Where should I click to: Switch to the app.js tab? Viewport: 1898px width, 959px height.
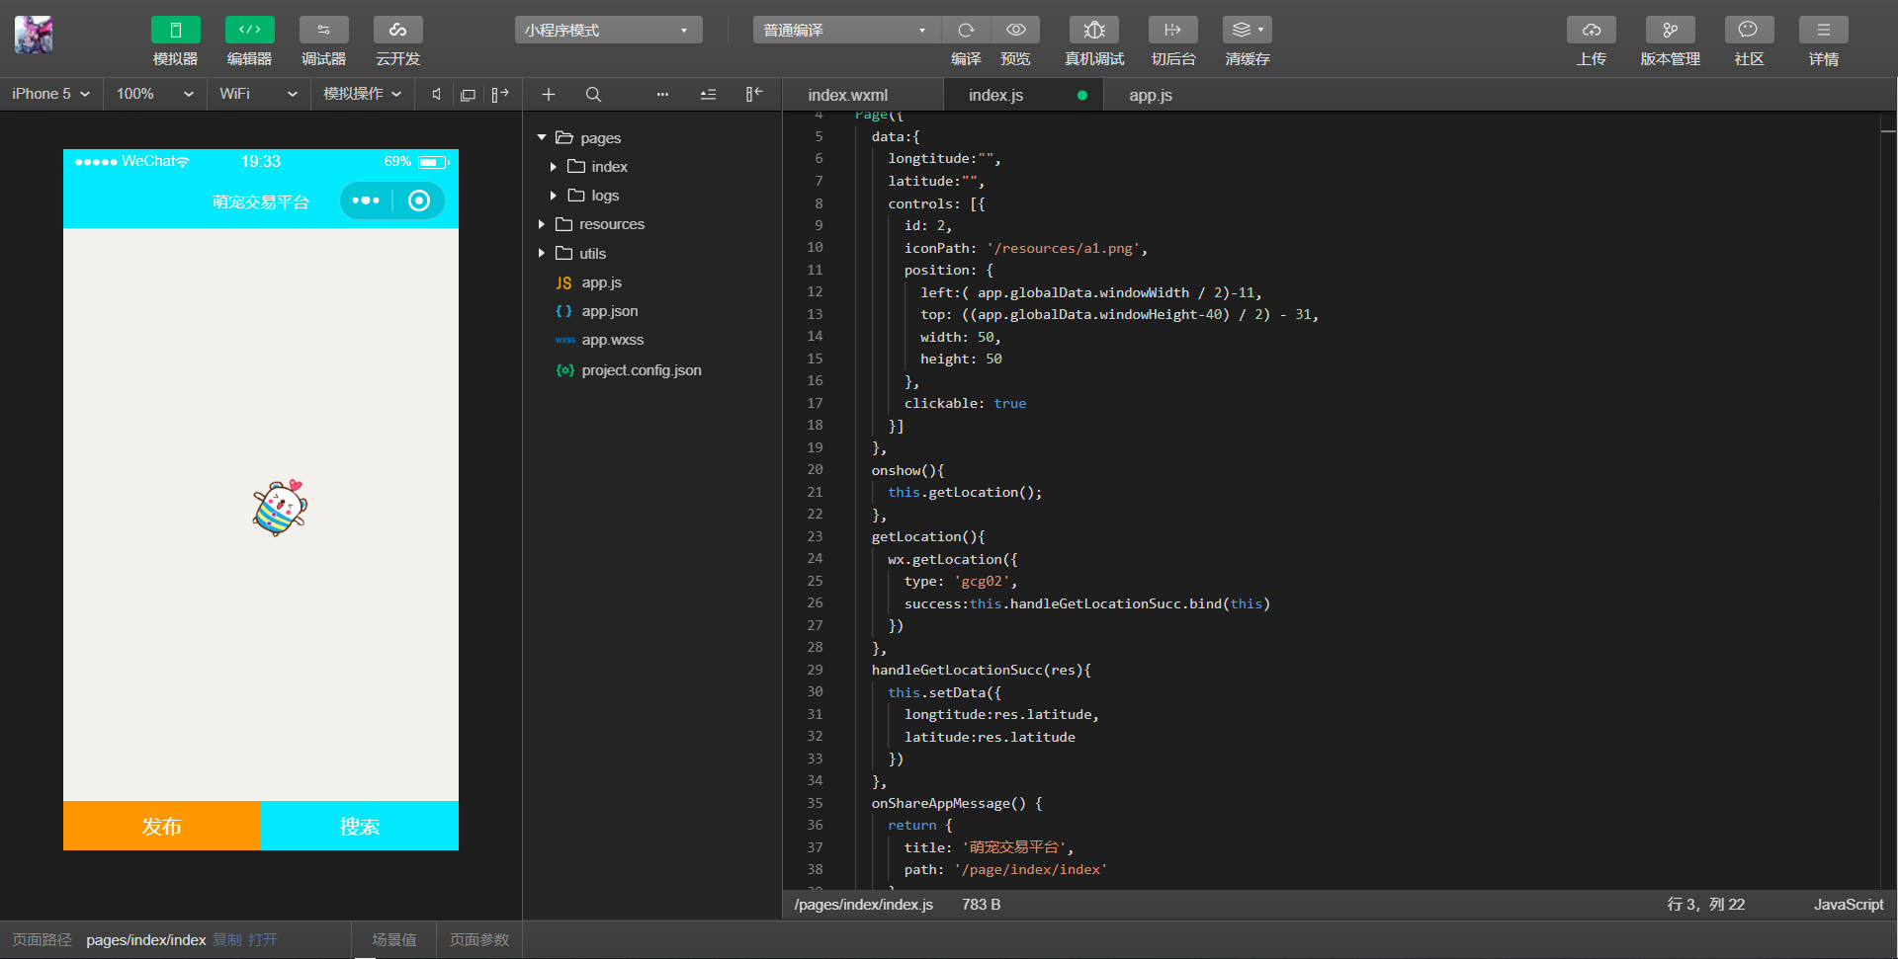[1150, 96]
